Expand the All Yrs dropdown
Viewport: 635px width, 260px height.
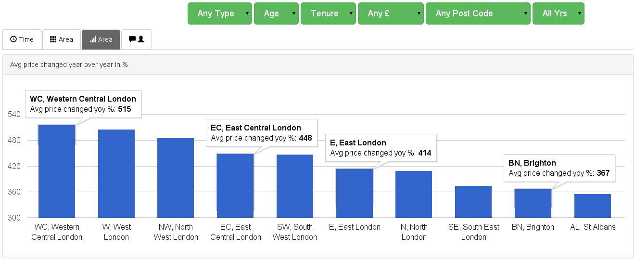point(558,13)
